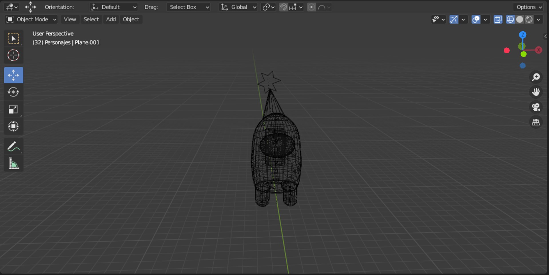Toggle show gizmo button
Image resolution: width=549 pixels, height=275 pixels.
(x=454, y=19)
